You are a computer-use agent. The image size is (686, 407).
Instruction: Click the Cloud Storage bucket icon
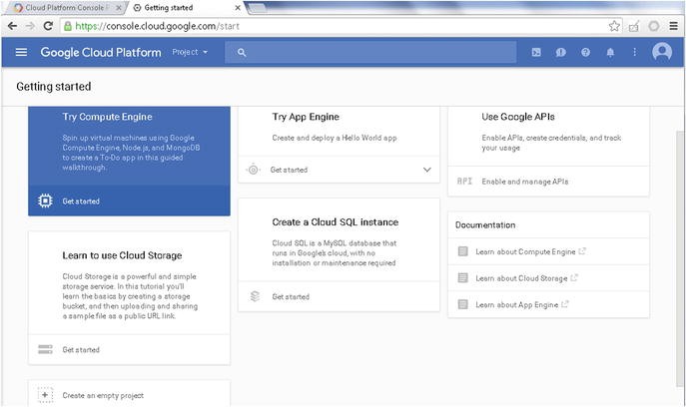coord(45,349)
